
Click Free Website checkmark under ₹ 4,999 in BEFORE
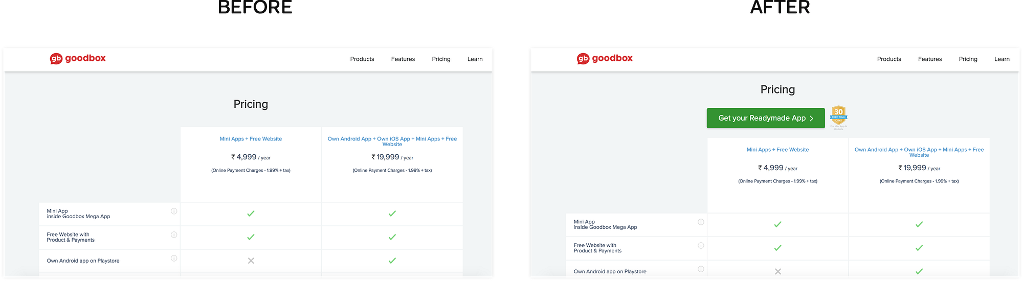(251, 237)
